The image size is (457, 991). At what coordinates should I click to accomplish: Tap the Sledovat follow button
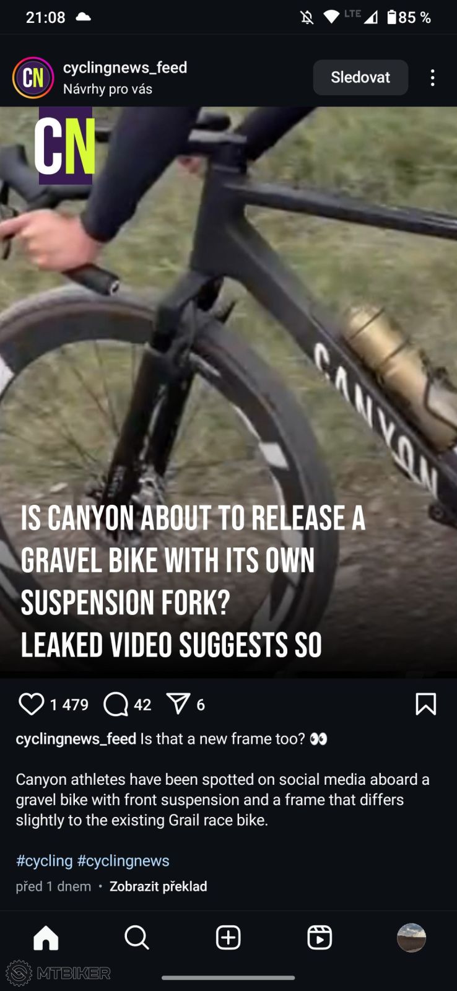360,77
